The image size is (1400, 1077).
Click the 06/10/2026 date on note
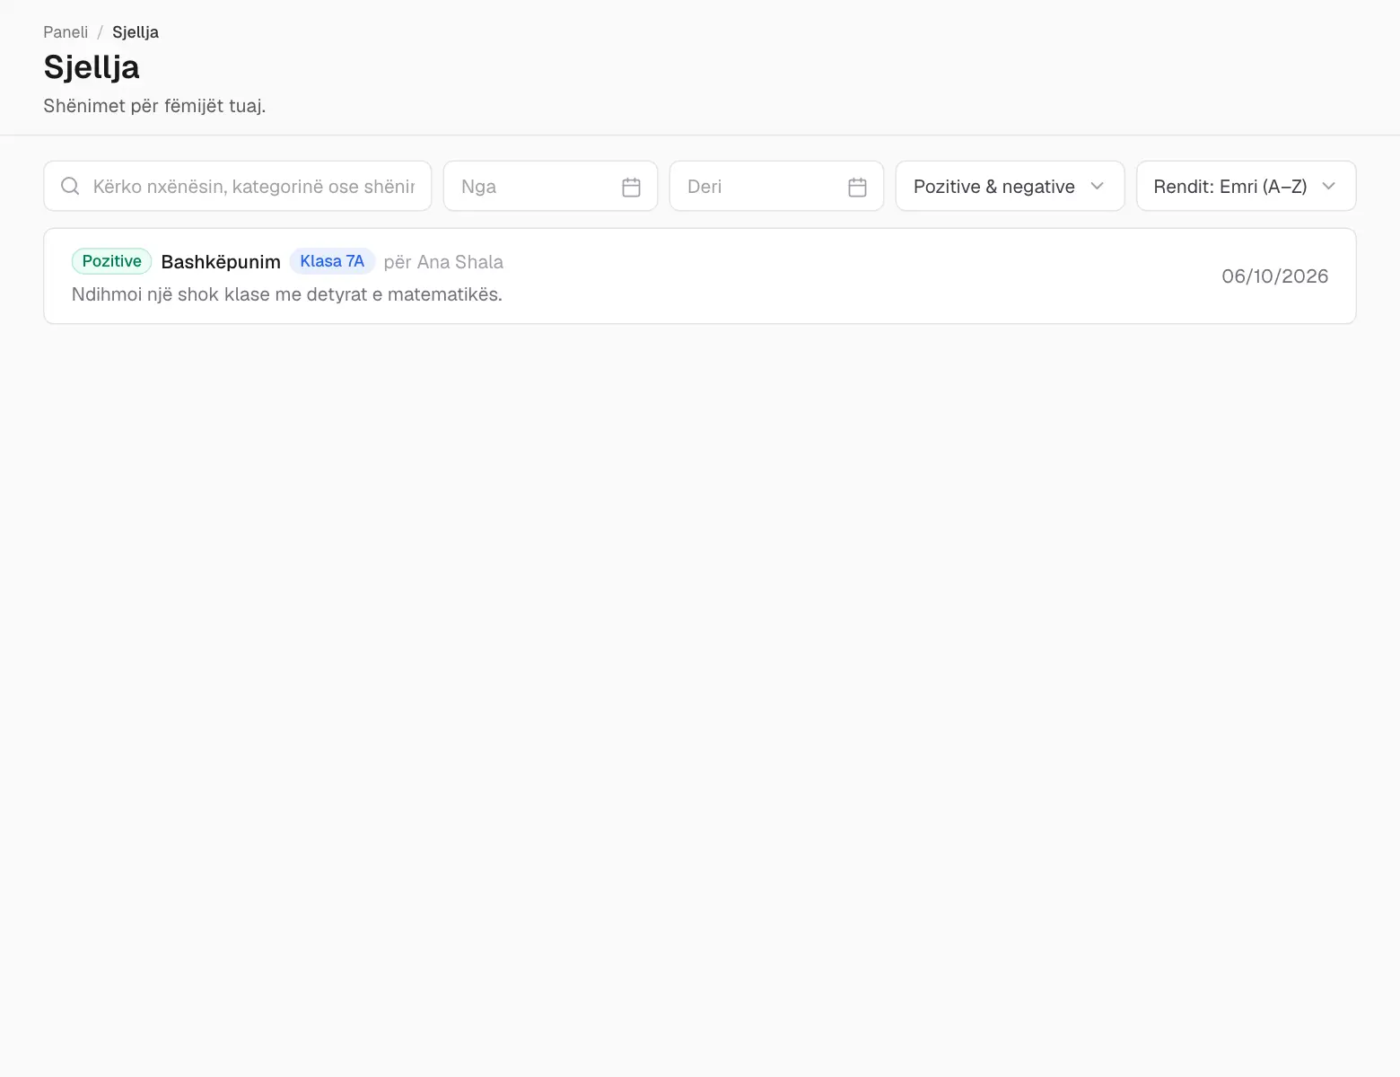(1274, 276)
